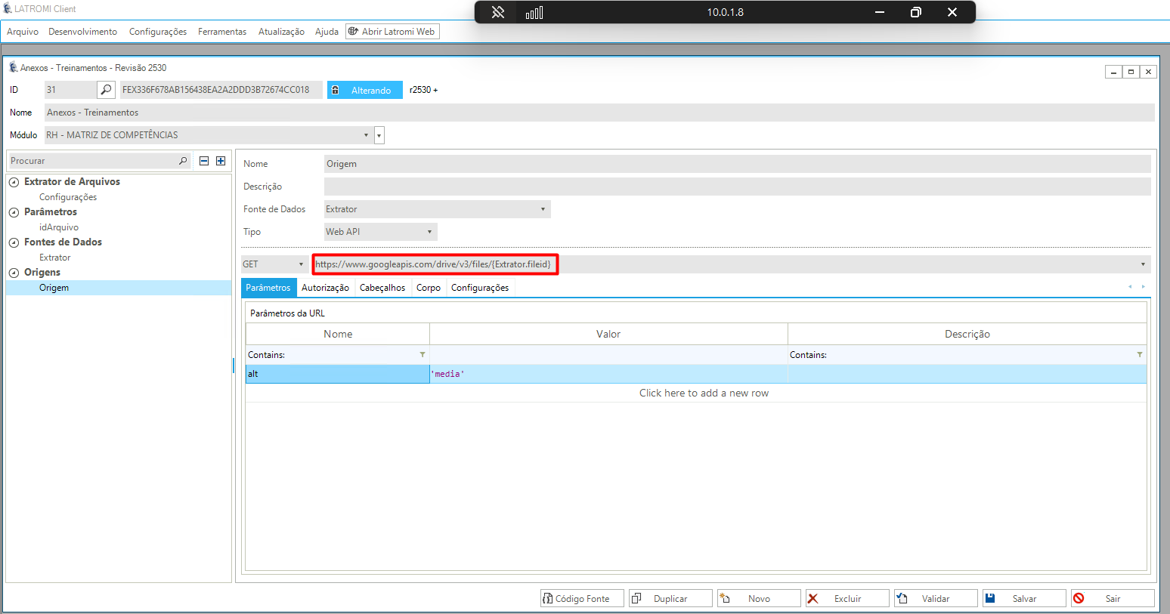Click the Abrir Latromi Web button
1170x614 pixels.
tap(392, 32)
